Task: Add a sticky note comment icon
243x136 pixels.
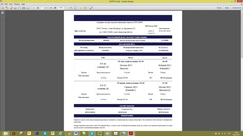Action: (81, 8)
